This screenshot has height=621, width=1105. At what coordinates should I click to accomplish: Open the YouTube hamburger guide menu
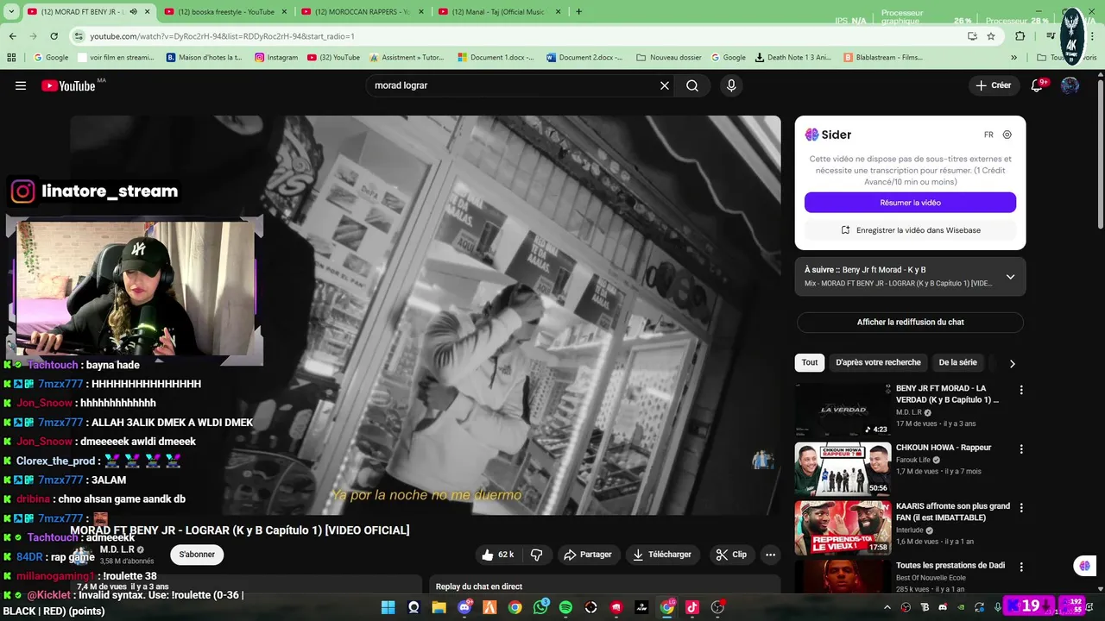pos(21,85)
